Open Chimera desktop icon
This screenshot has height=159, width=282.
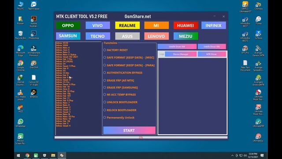pyautogui.click(x=259, y=6)
